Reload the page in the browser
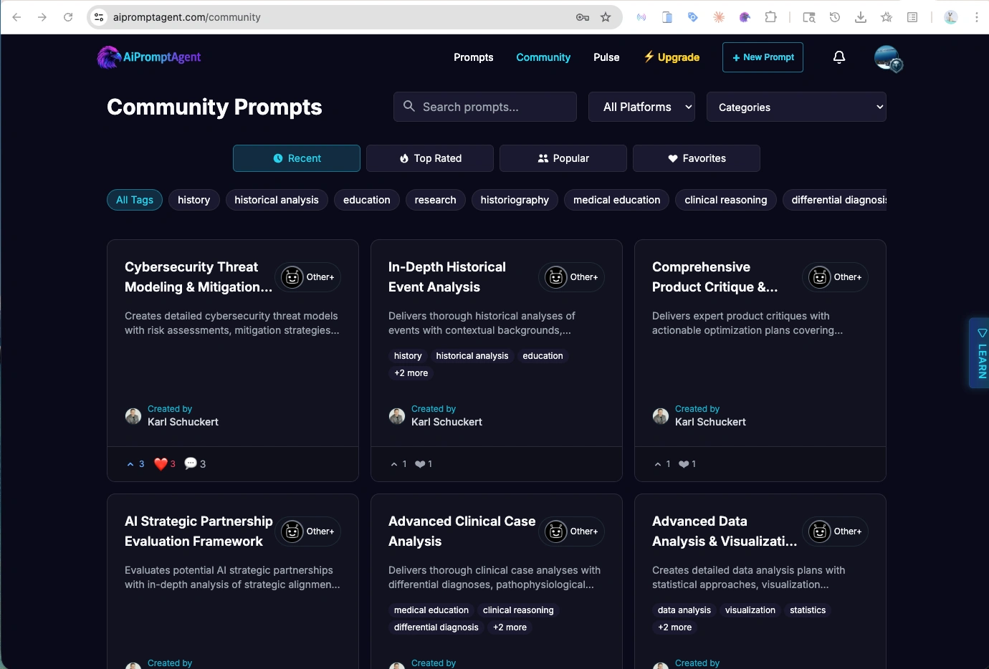 68,17
